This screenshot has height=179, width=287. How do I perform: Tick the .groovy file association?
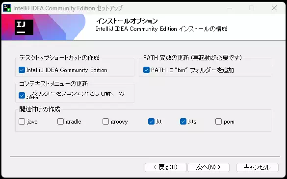click(105, 121)
